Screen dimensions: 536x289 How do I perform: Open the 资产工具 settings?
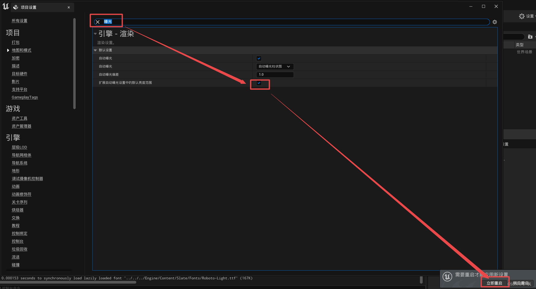coord(19,118)
